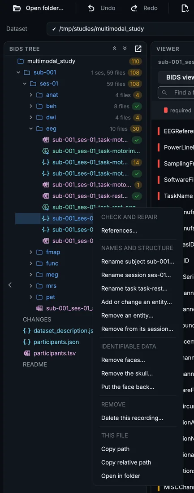Collapse the eeg folder chevron
194x493 pixels.
coord(31,129)
